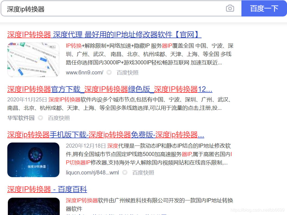Open the map thumbnail of the 官网 result
The width and height of the screenshot is (287, 215).
click(x=33, y=60)
